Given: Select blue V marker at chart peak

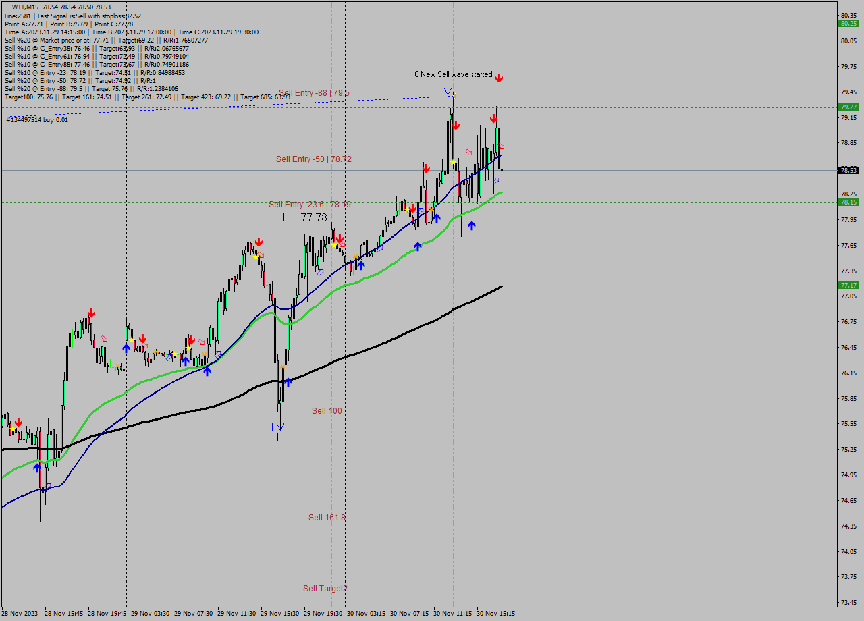Looking at the screenshot, I should tap(448, 92).
